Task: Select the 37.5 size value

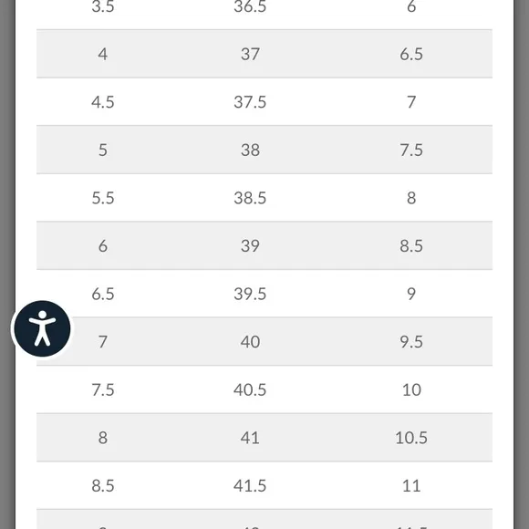Action: [250, 102]
